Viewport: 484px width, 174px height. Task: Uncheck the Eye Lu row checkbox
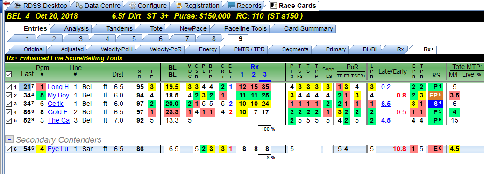[x=8, y=149]
